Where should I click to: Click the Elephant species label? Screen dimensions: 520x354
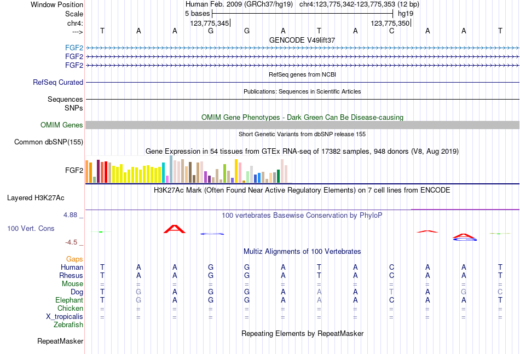70,300
